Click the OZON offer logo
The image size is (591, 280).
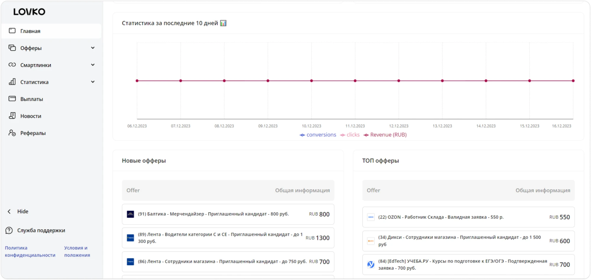point(371,217)
